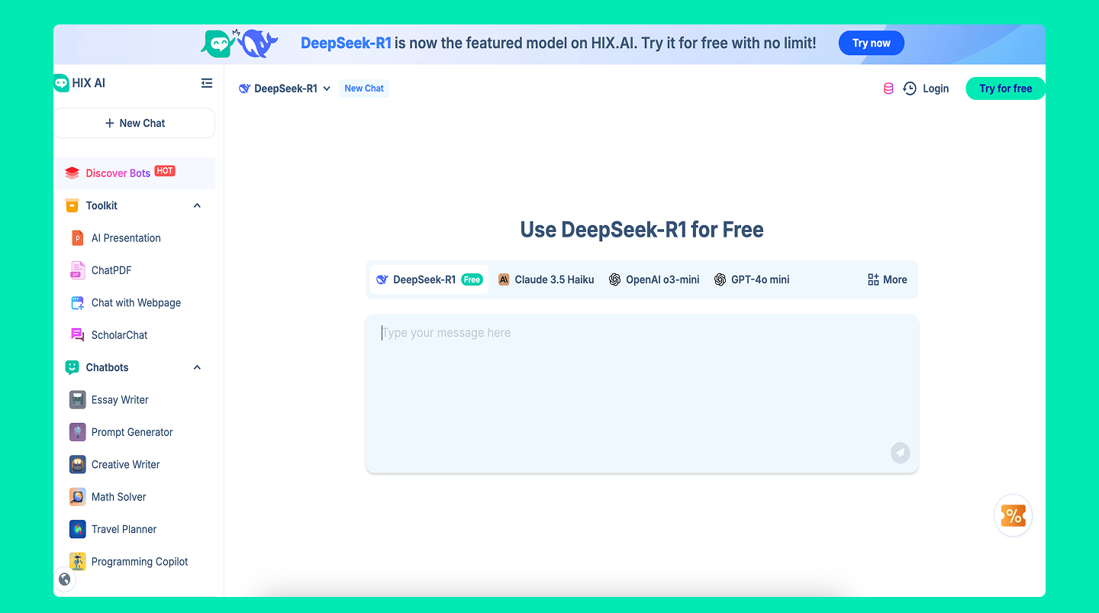Click the DeepSeek-R1 link in banner
1099x613 pixels.
346,44
